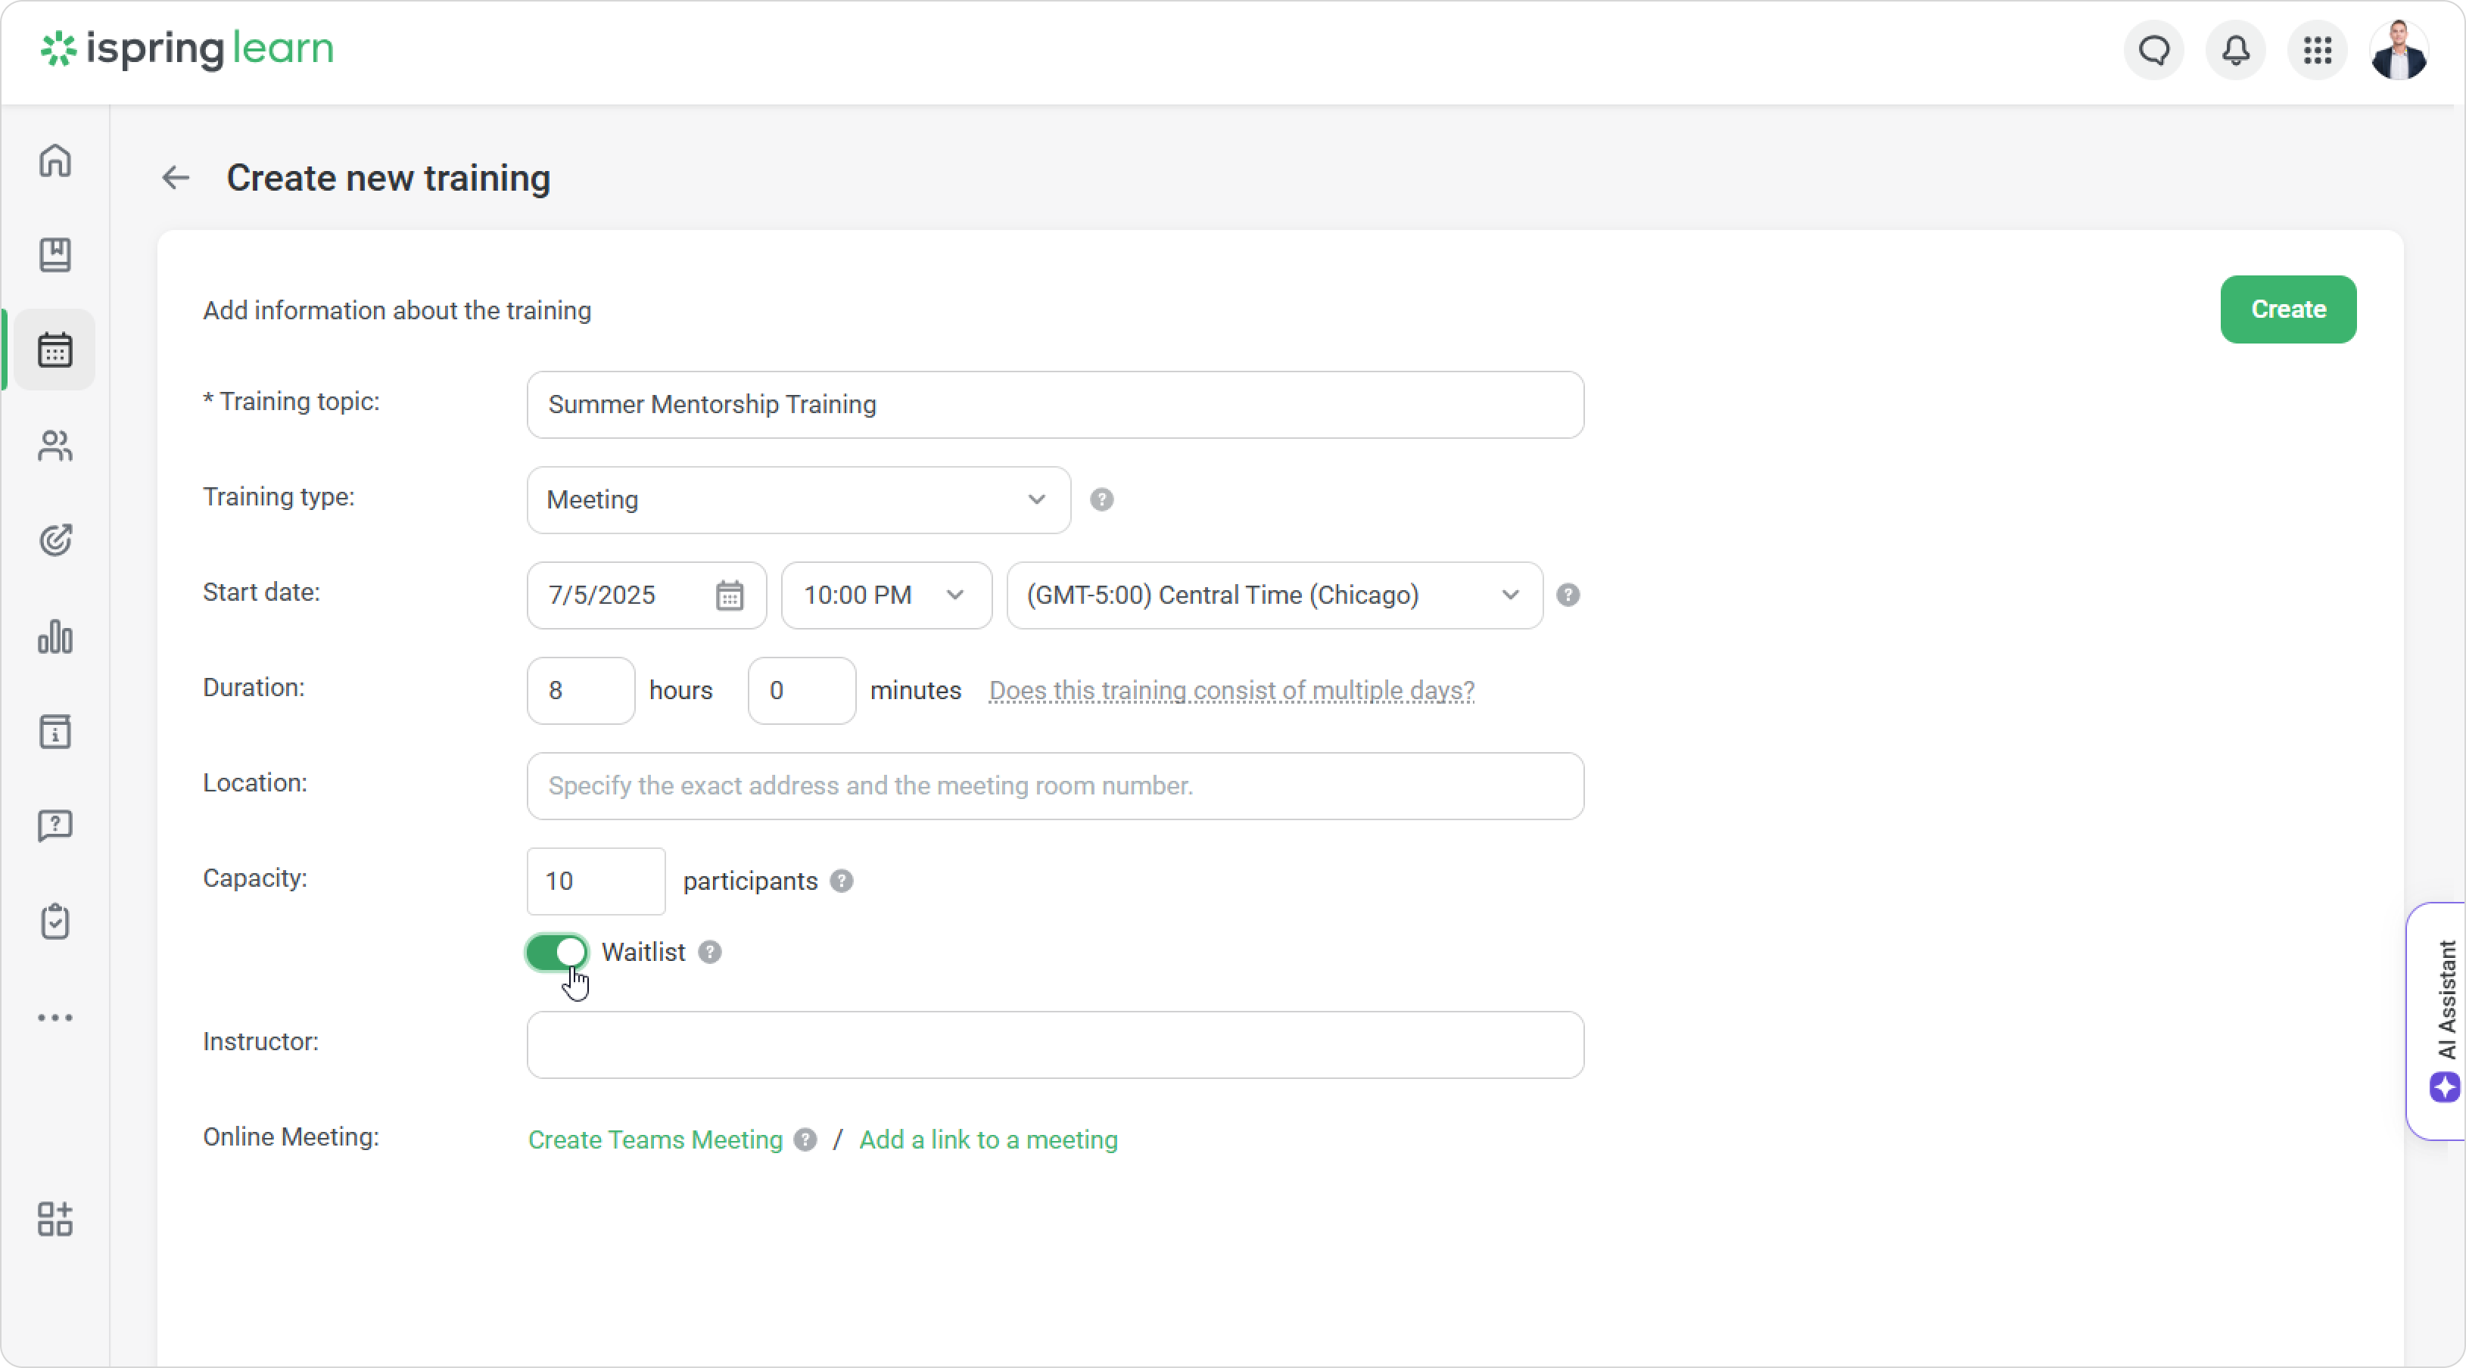Click 'Add a link to a meeting'

[988, 1140]
